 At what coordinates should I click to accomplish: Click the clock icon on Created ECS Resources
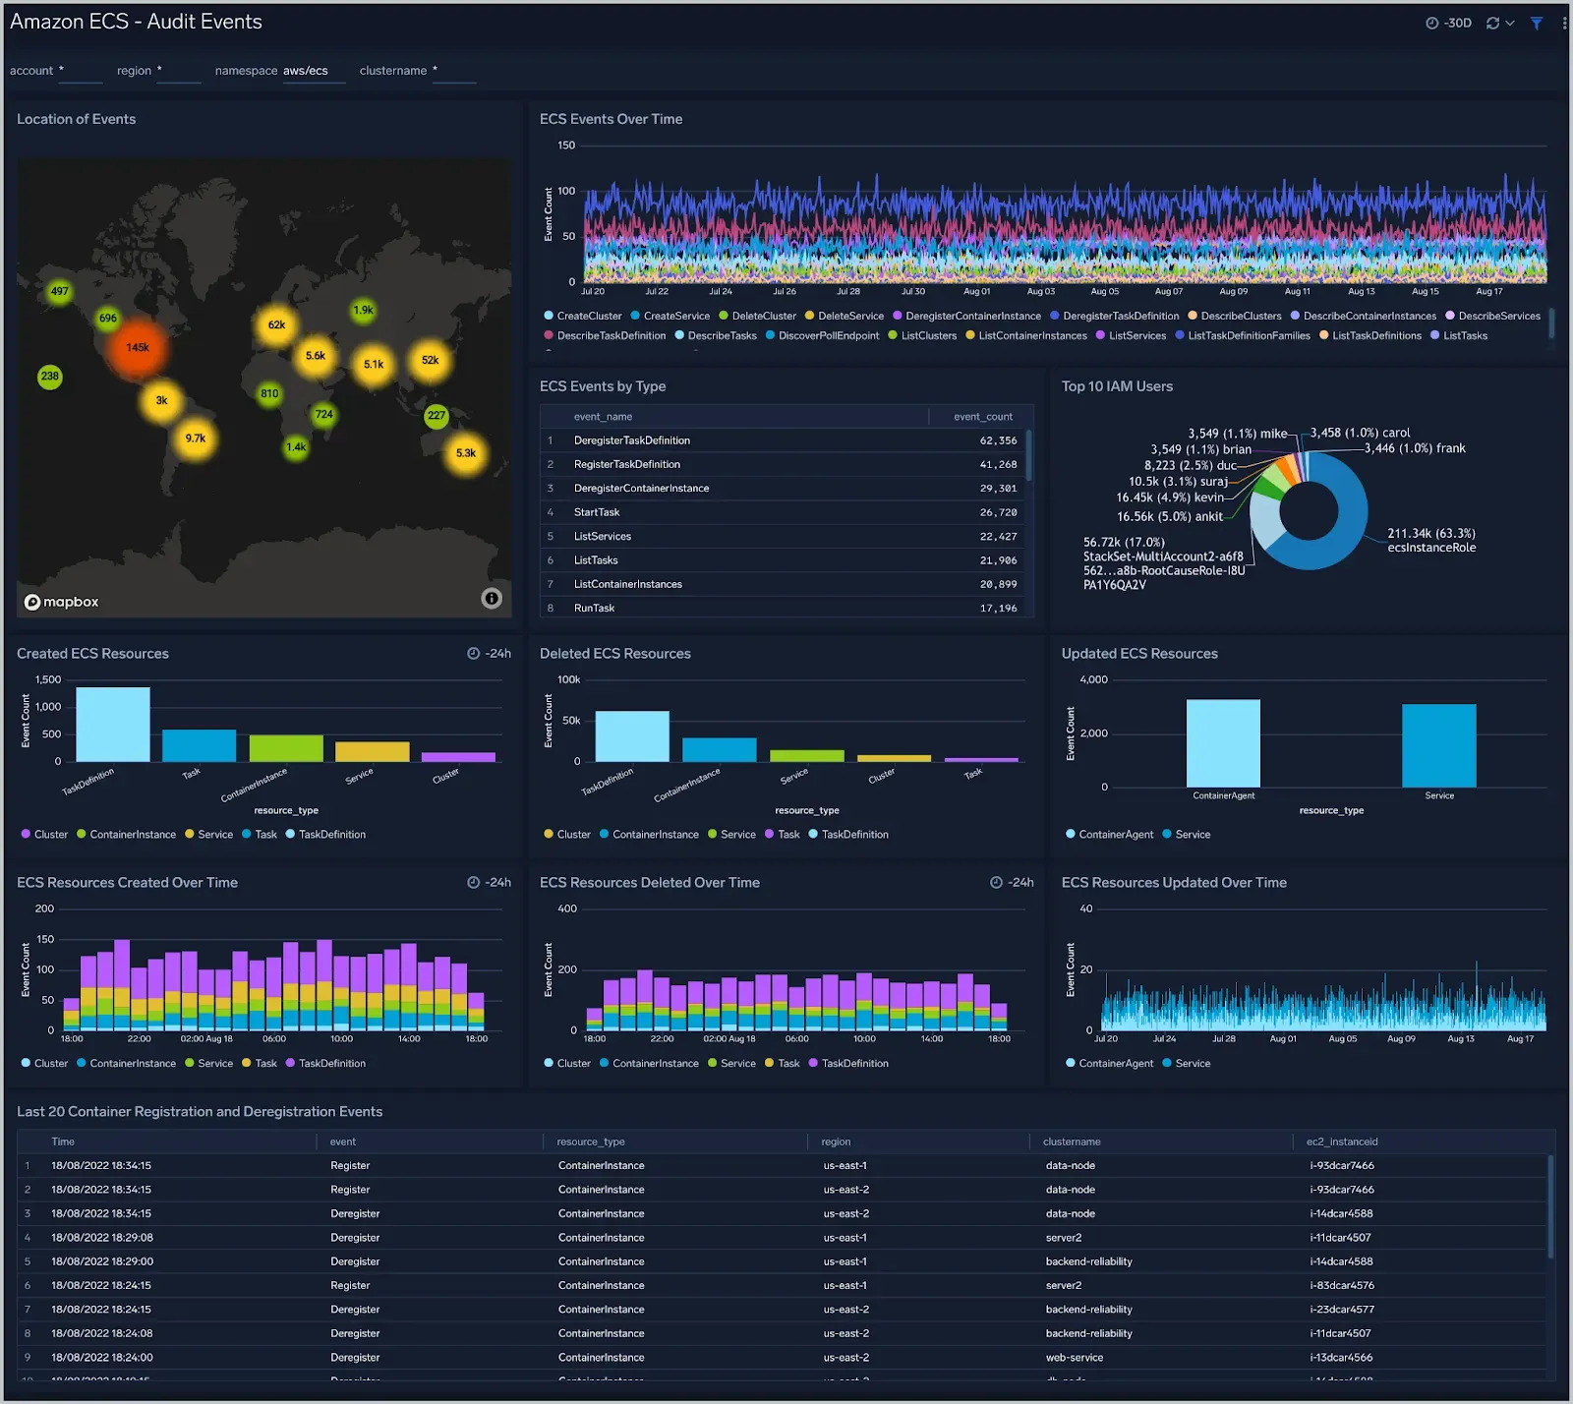[473, 653]
